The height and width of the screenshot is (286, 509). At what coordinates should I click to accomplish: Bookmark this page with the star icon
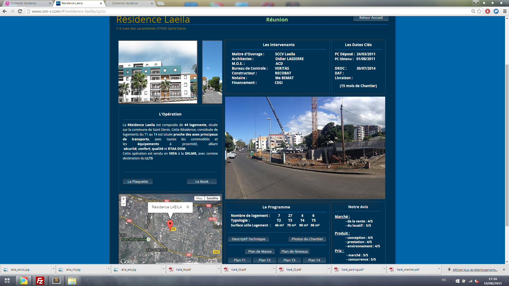tap(479, 11)
